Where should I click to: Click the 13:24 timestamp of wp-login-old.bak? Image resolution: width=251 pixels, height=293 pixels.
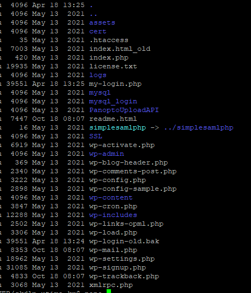(x=74, y=241)
